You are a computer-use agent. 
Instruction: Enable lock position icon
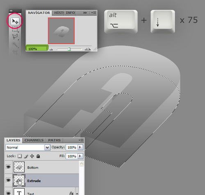pos(32,156)
